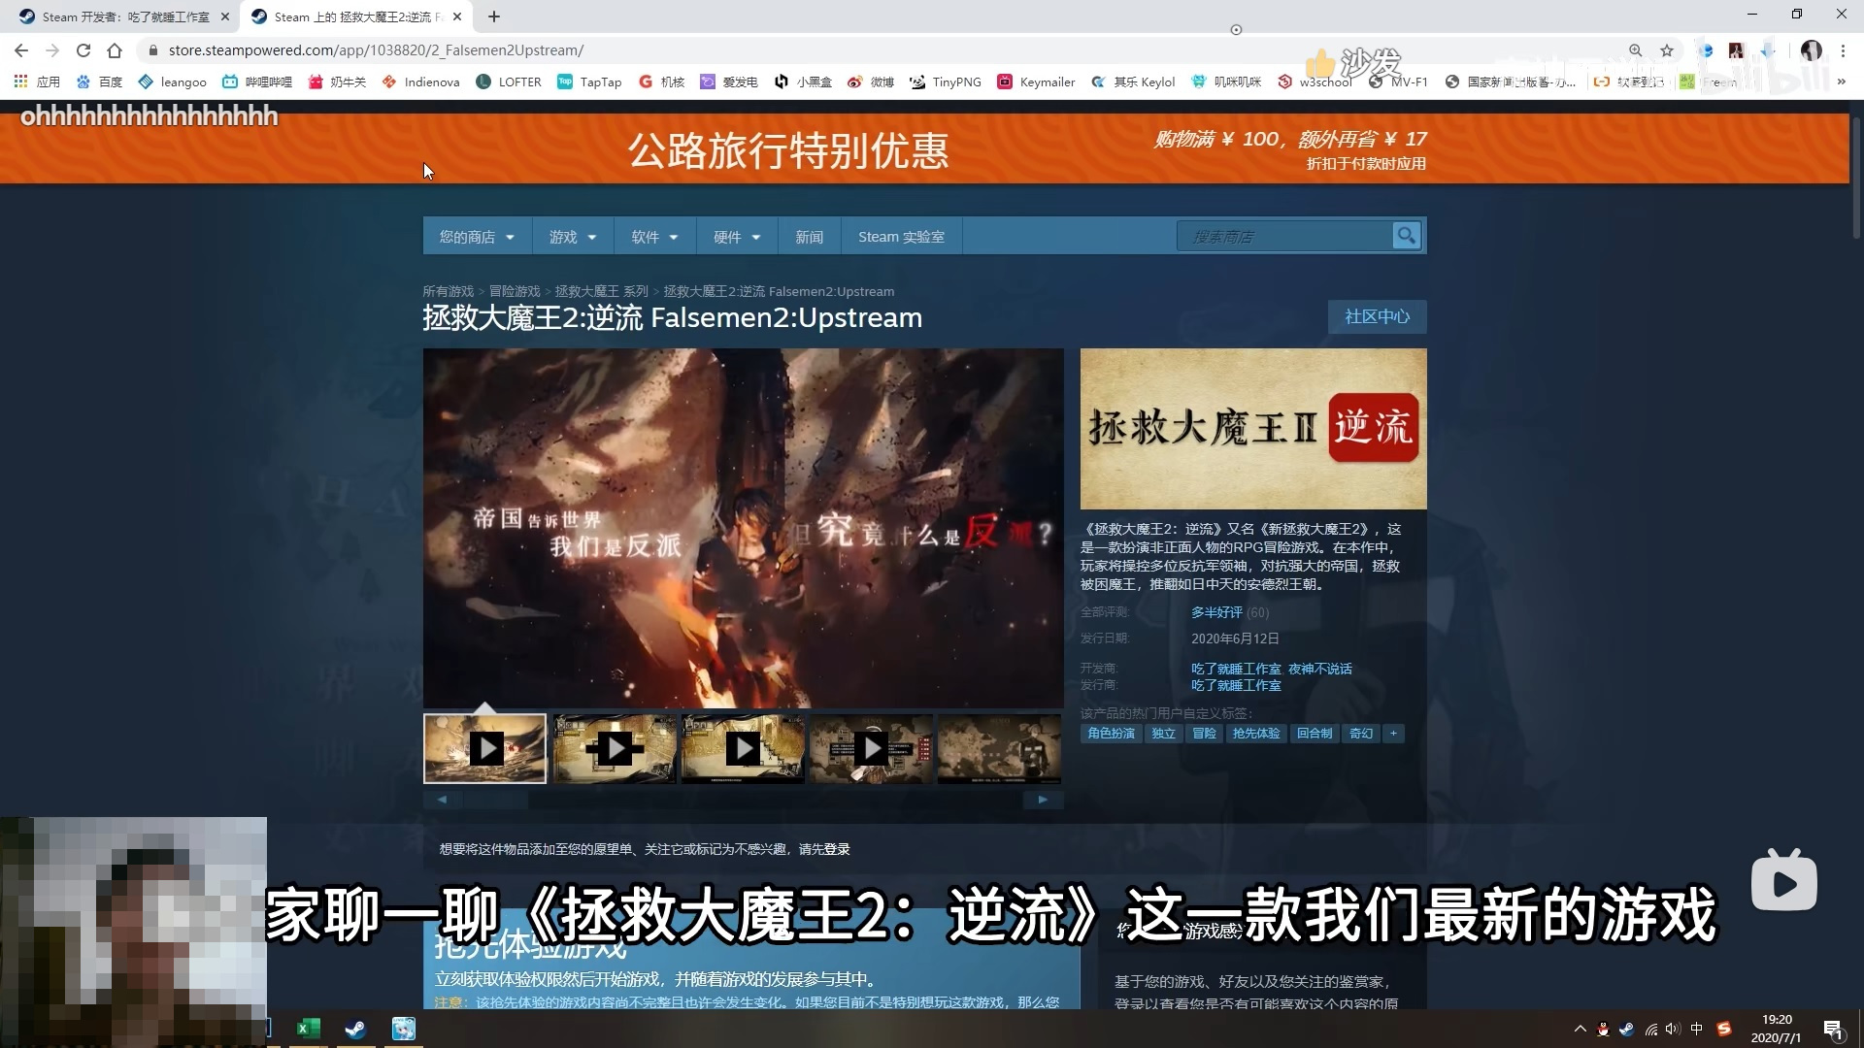Click the media strip scrollbar handle

coord(495,801)
